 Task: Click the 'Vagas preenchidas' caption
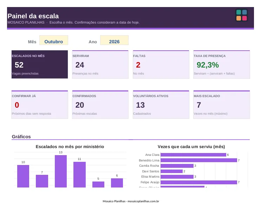(25, 74)
